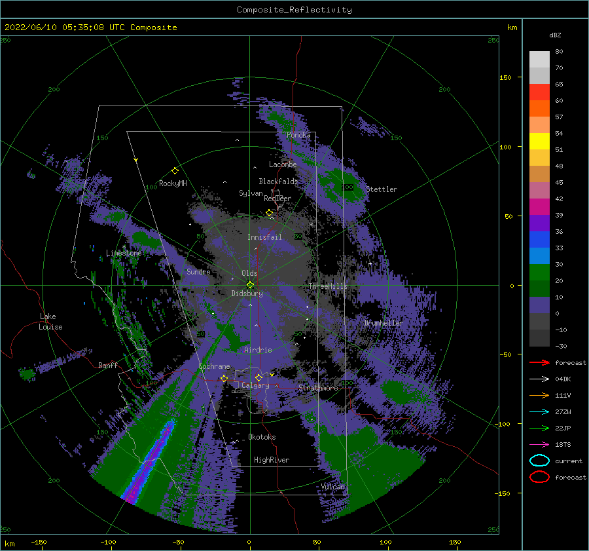Image resolution: width=589 pixels, height=551 pixels.
Task: Select the purple 10 dBZ color swatch
Action: coord(539,305)
